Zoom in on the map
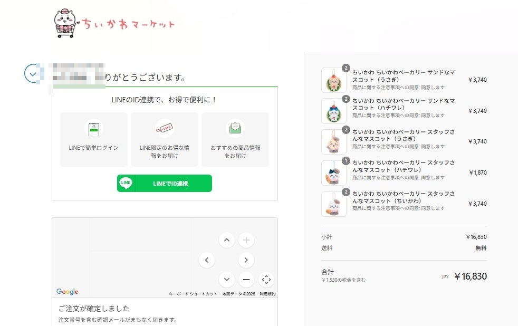 (x=246, y=240)
